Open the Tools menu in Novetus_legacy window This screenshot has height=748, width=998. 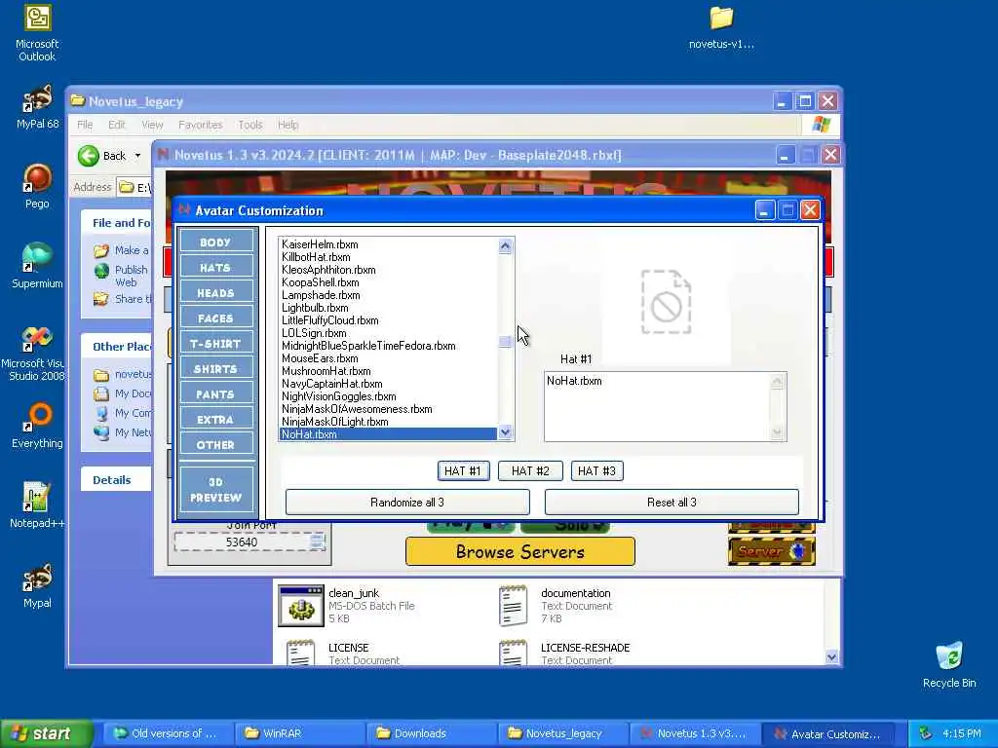(x=250, y=125)
